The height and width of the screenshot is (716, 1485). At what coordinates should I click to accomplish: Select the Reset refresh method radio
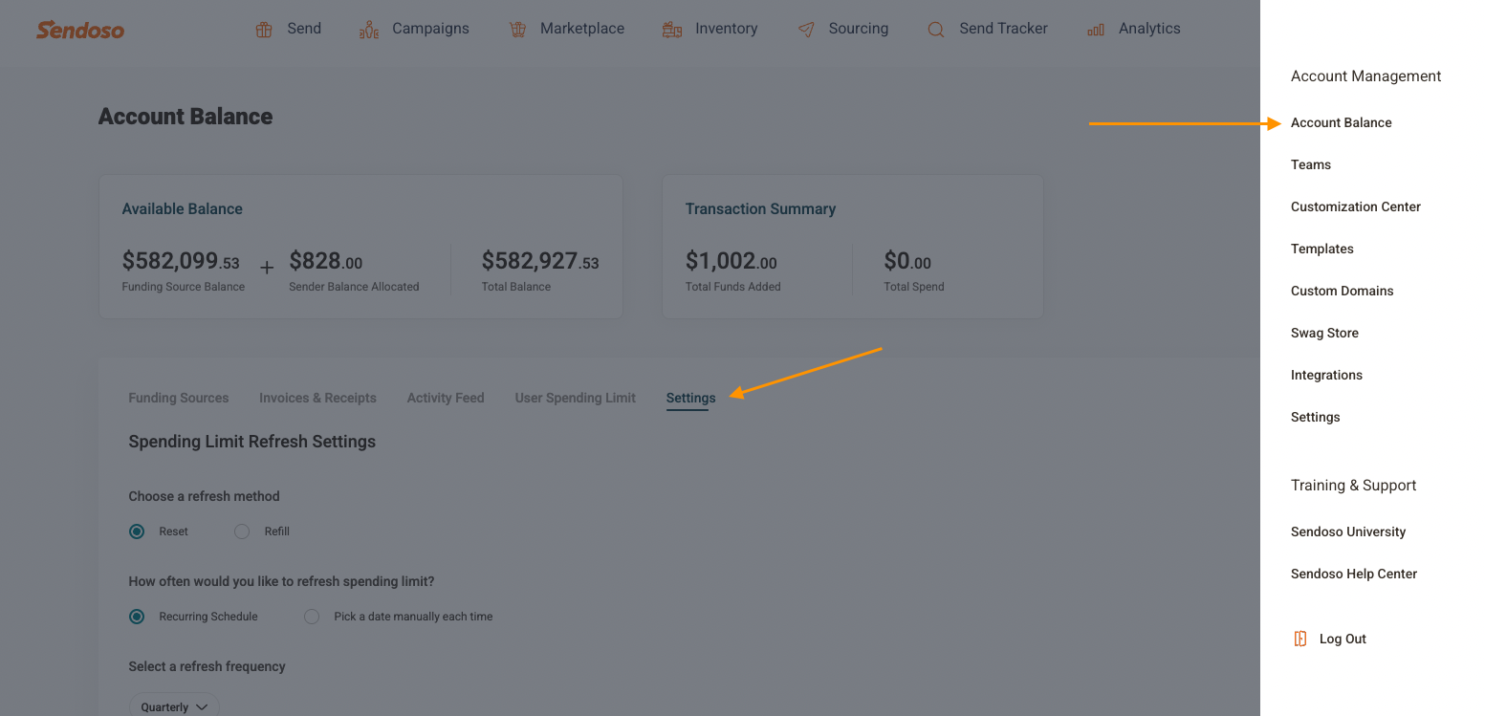[137, 532]
